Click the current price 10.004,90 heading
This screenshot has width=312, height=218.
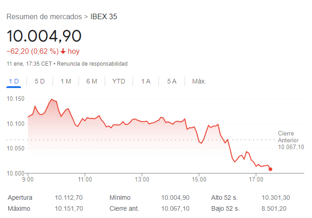(x=44, y=36)
